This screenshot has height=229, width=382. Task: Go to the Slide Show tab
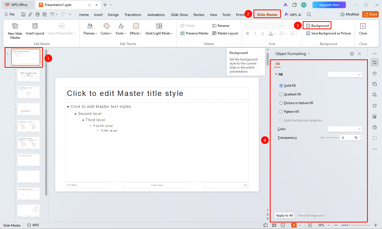pos(179,15)
